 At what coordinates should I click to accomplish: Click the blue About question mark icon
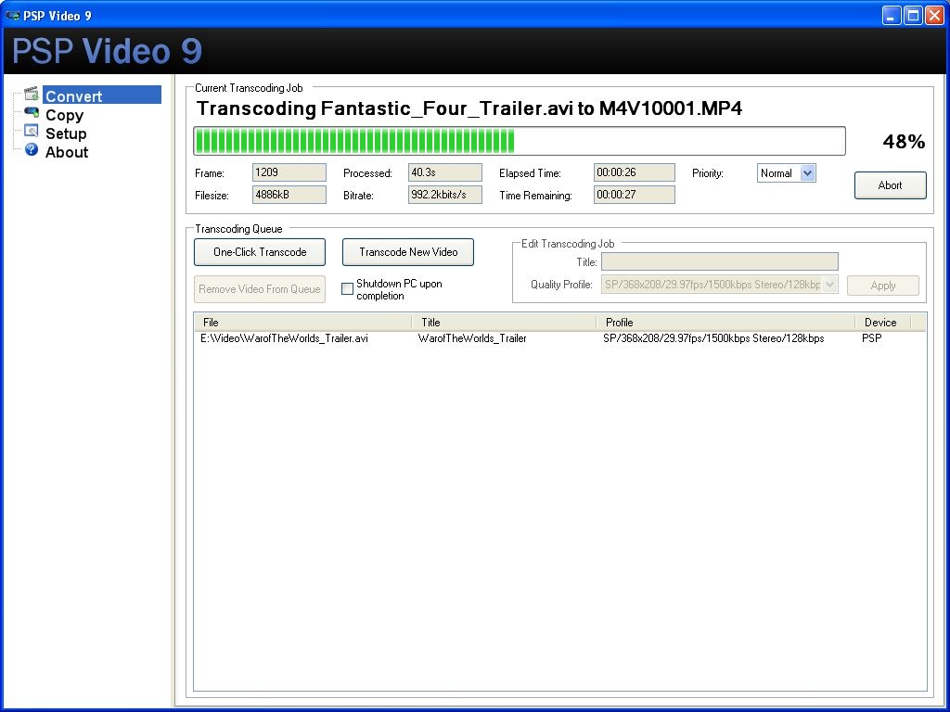32,150
